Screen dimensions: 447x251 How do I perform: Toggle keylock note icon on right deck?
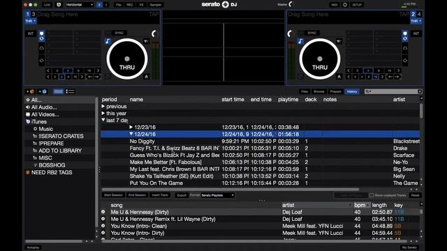(x=300, y=42)
